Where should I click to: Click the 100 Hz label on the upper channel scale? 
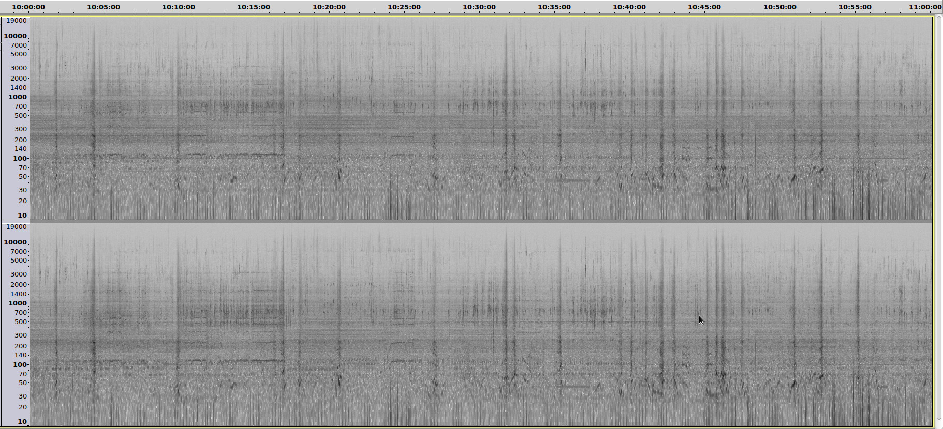pos(20,159)
